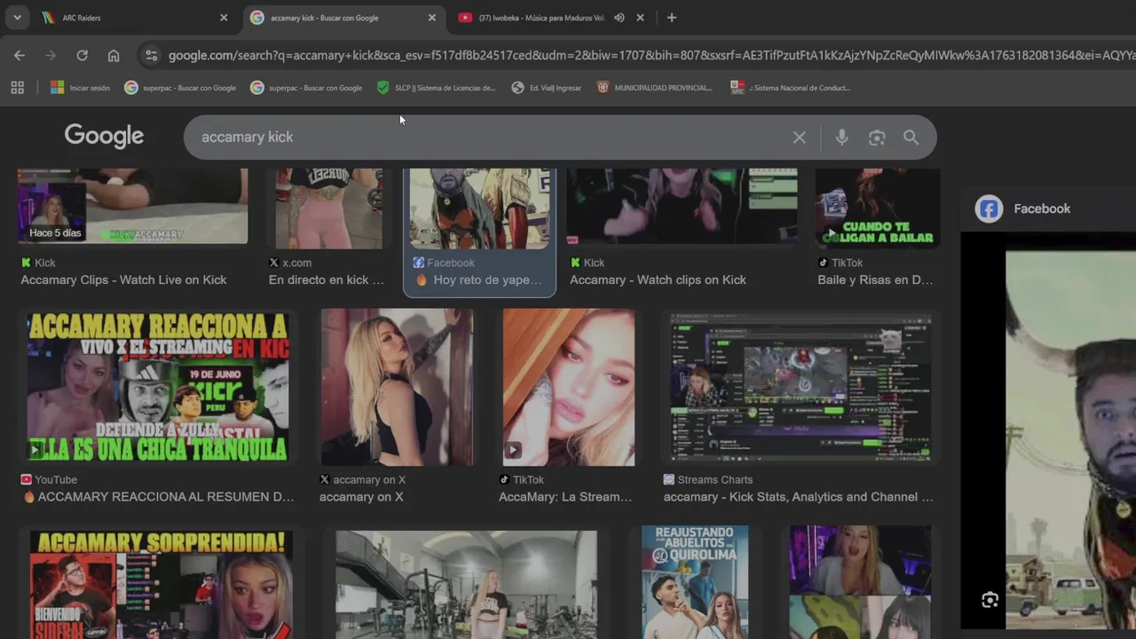Open CUANDO TE OBLIGAN A BAILAR thumbnail

tap(878, 208)
